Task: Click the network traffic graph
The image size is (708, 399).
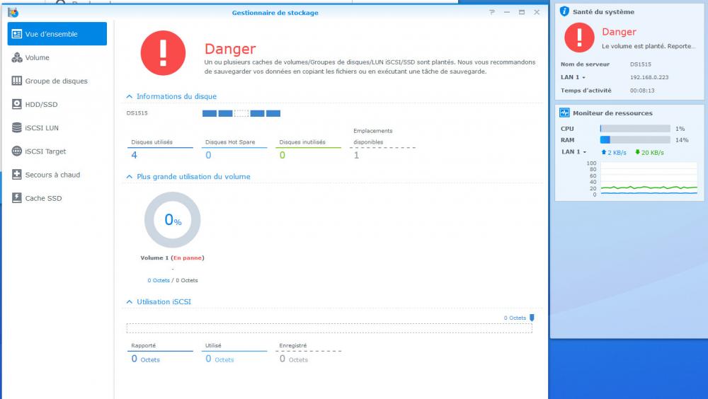Action: point(649,179)
